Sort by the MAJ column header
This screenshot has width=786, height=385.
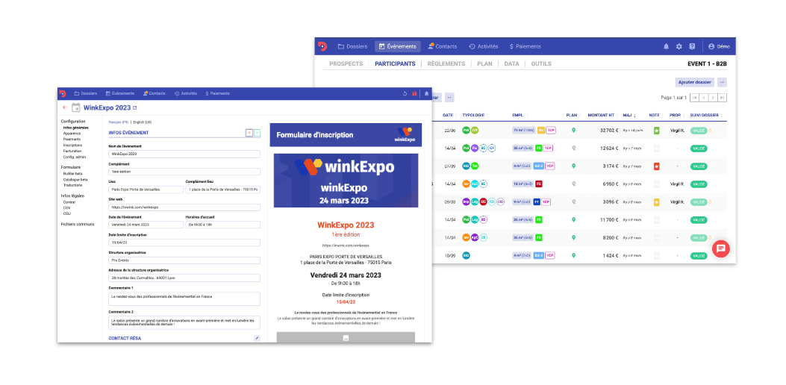(629, 115)
